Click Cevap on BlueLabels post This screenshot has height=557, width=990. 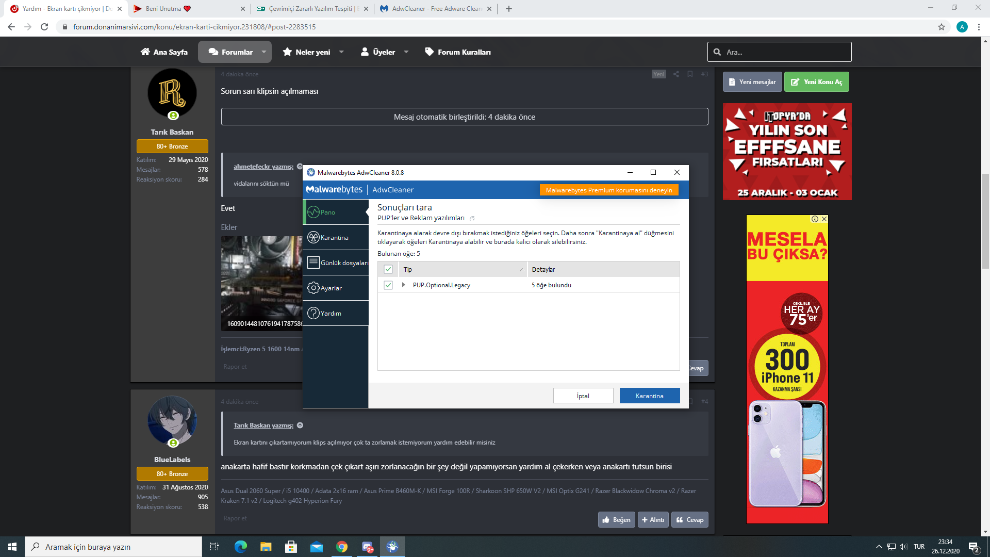coord(690,520)
